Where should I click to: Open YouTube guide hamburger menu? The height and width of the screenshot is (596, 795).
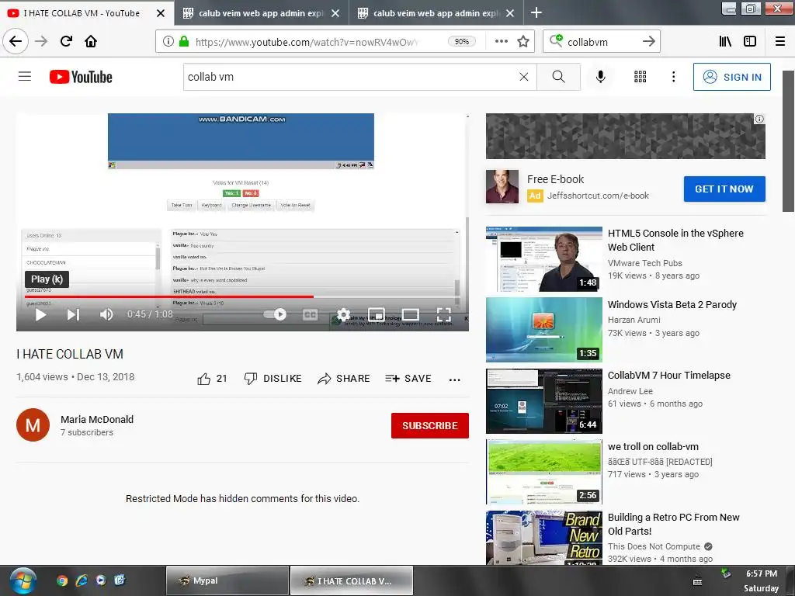25,77
